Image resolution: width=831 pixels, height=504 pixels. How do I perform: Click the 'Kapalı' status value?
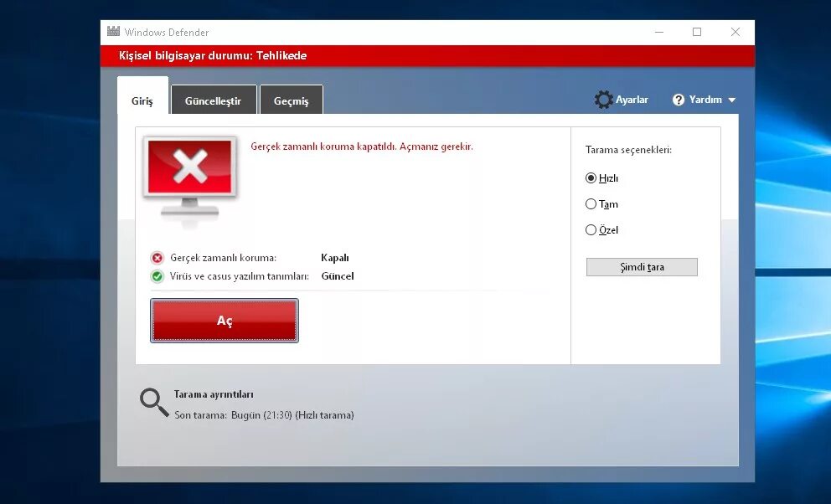coord(335,258)
